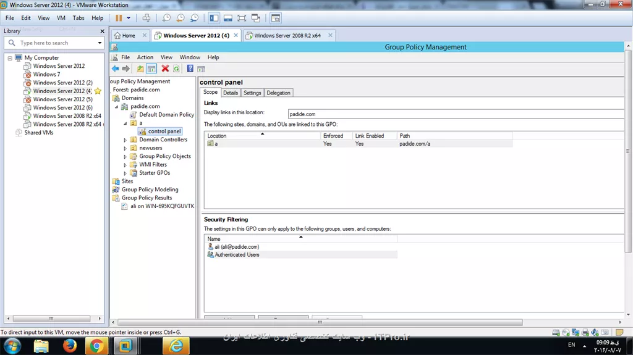Collapse the padide.com domain node
The image size is (633, 355).
coord(116,106)
